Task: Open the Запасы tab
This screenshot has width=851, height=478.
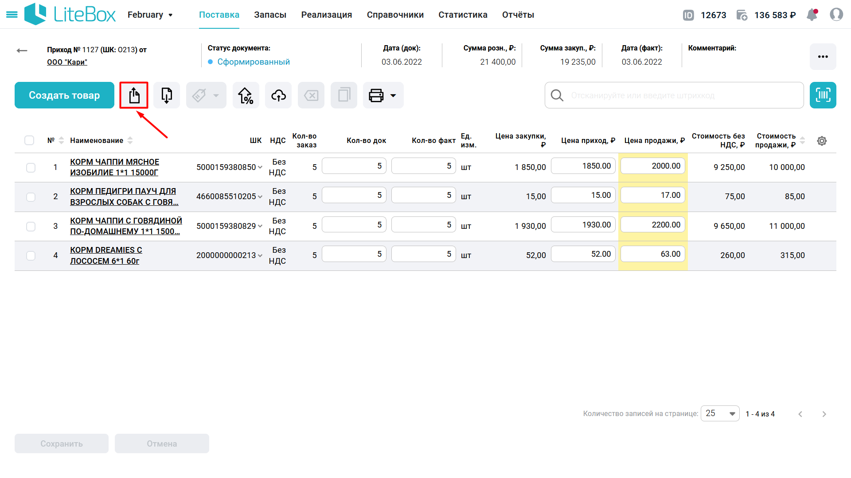Action: pos(270,15)
